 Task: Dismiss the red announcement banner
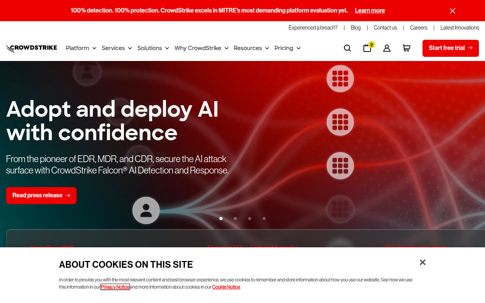click(x=452, y=11)
